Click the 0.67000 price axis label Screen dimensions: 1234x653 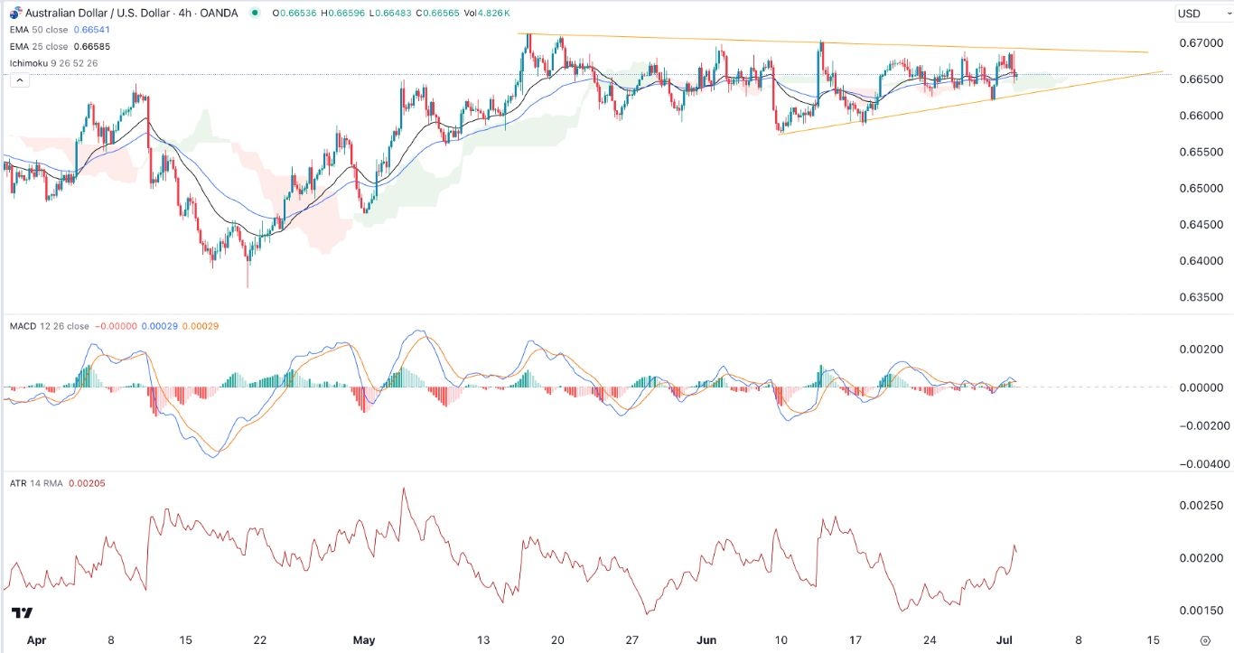pos(1198,42)
